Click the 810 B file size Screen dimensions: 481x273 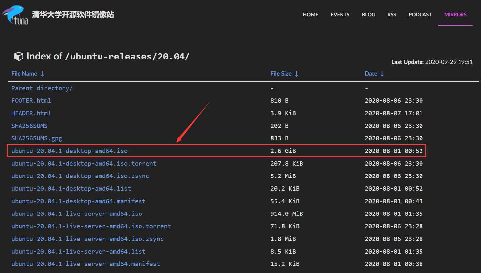279,101
